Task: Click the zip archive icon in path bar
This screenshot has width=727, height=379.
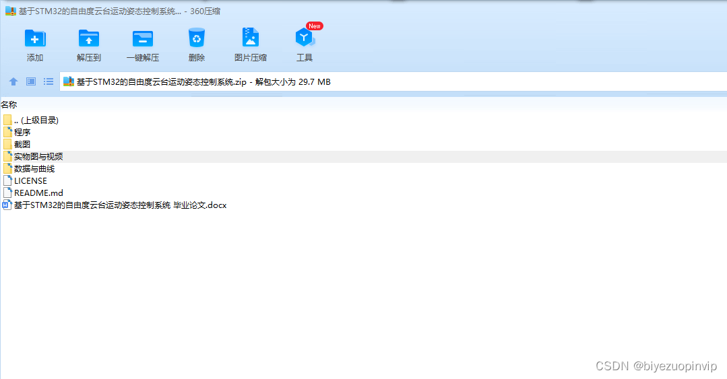Action: (69, 81)
